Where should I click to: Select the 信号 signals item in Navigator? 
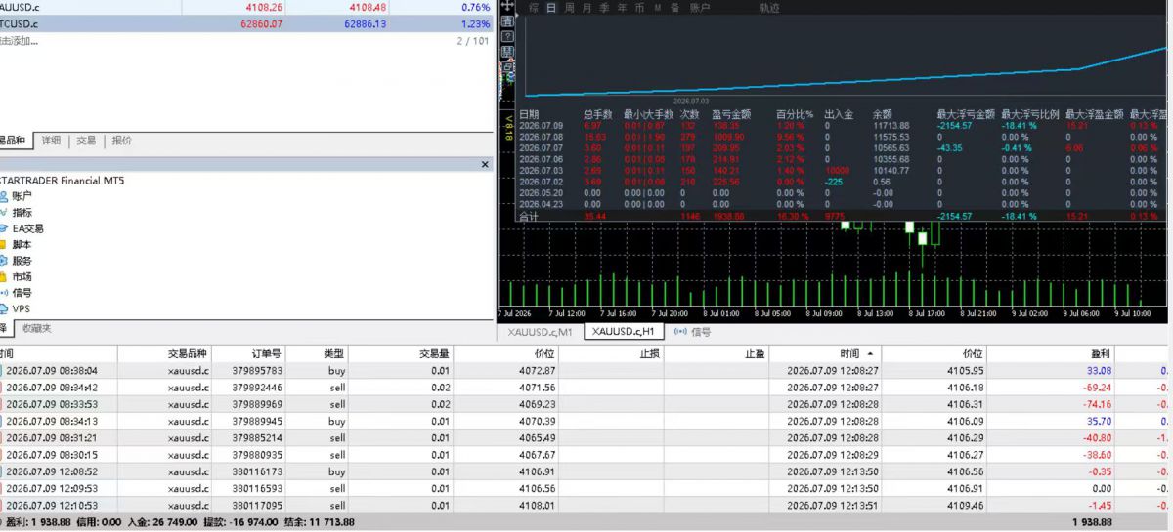tap(16, 293)
